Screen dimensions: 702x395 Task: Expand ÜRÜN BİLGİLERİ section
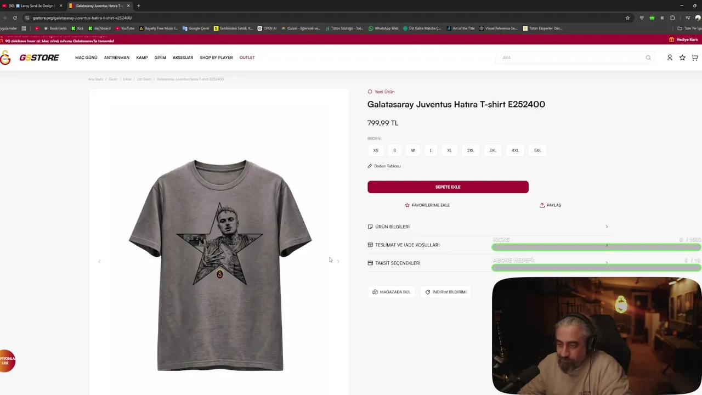point(392,227)
